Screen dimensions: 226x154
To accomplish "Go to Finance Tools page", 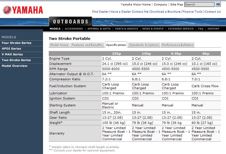I will (192, 12).
